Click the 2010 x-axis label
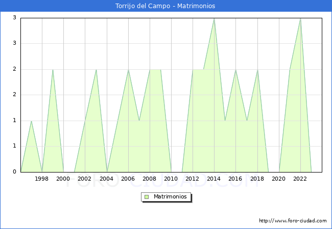 tap(171, 179)
